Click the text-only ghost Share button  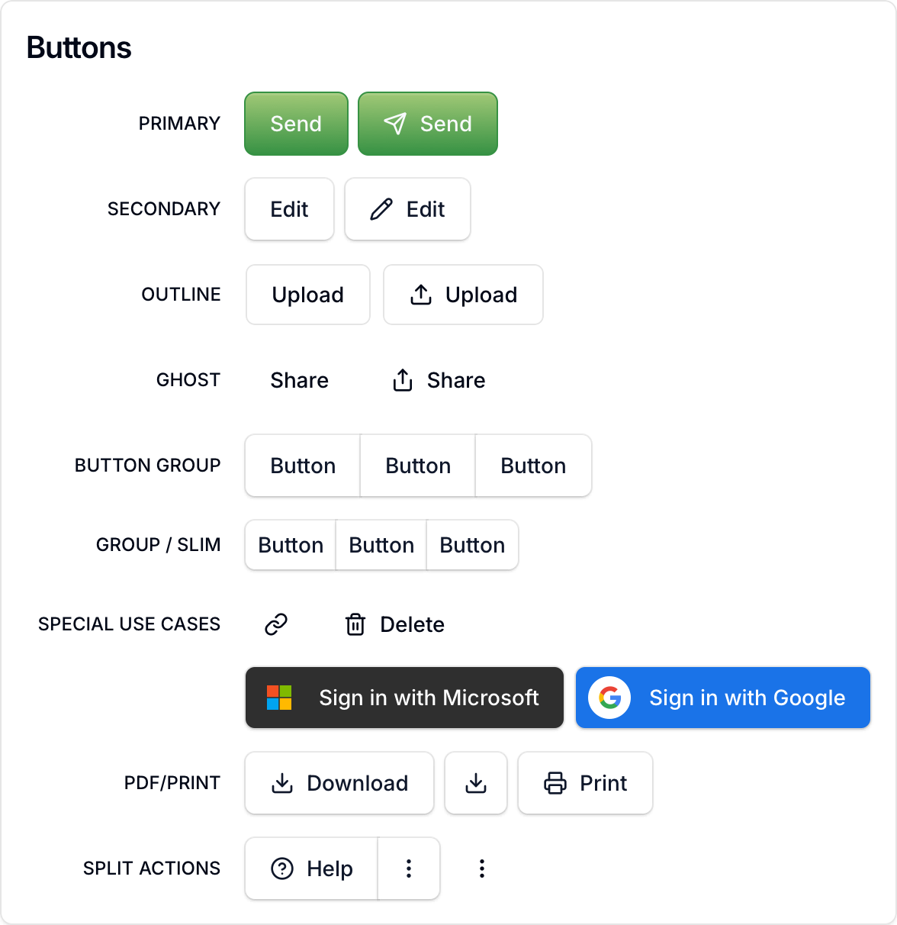(x=299, y=380)
